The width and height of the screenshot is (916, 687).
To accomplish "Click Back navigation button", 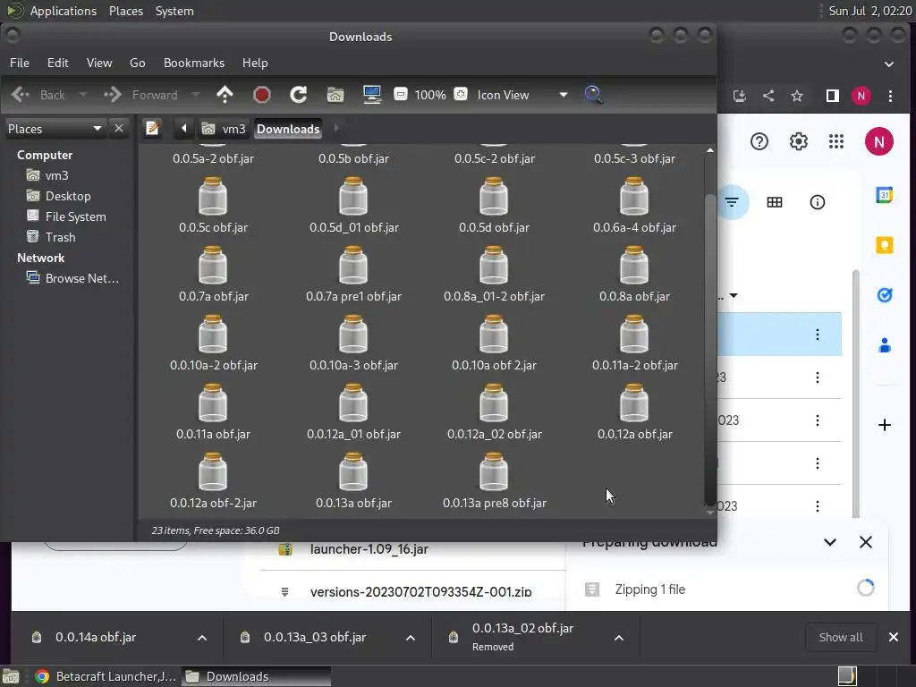I will tap(38, 95).
